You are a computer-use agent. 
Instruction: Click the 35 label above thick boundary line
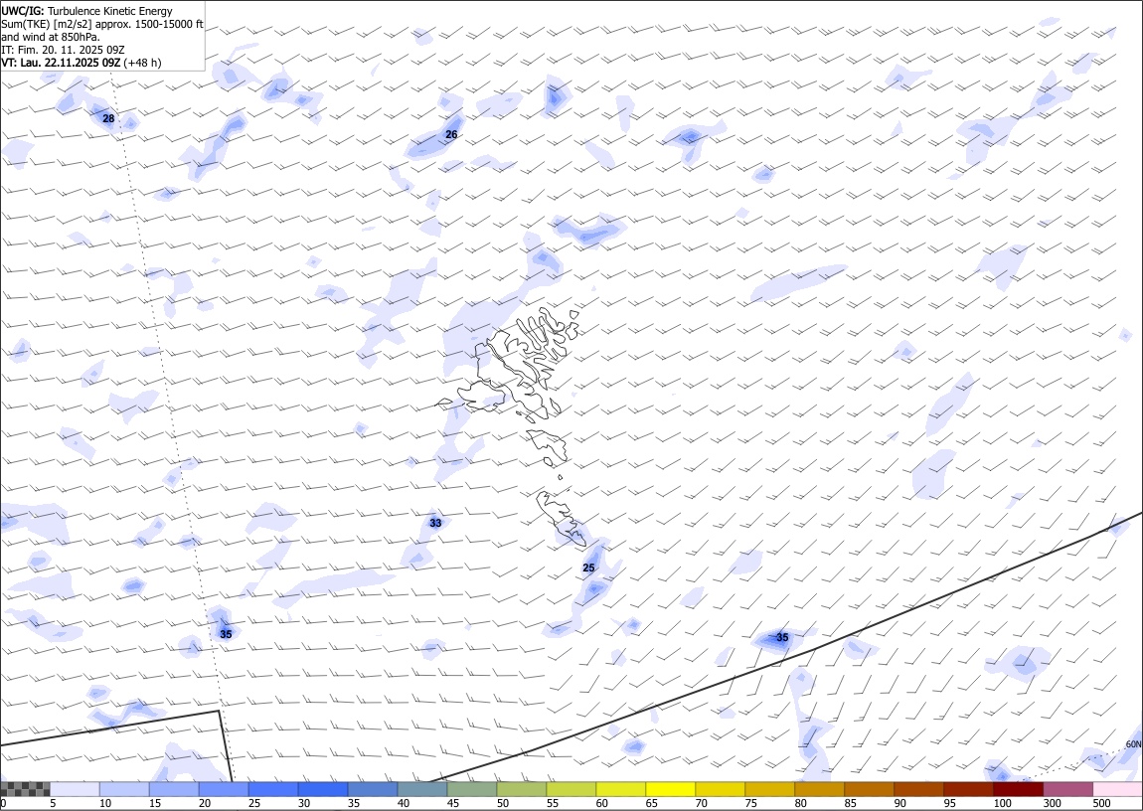click(782, 638)
